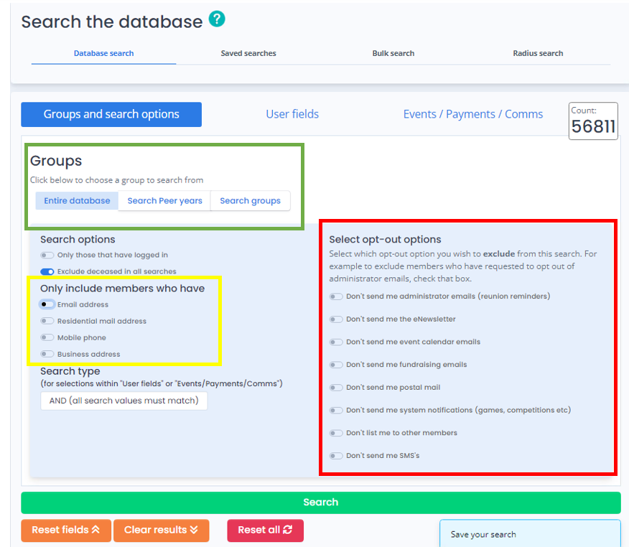Image resolution: width=629 pixels, height=547 pixels.
Task: Turn on Residential mail address toggle
Action: pos(47,321)
